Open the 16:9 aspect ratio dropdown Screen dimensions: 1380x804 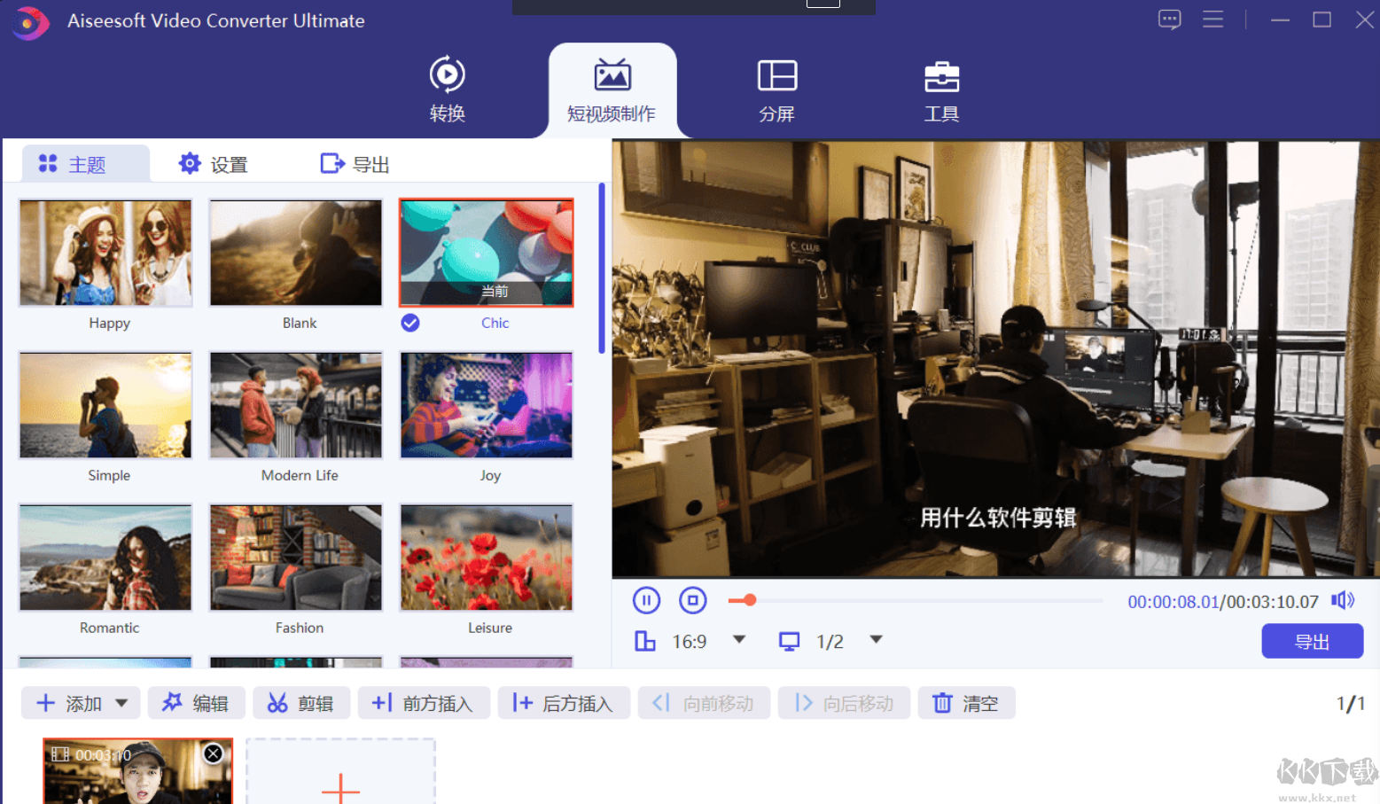pyautogui.click(x=739, y=640)
